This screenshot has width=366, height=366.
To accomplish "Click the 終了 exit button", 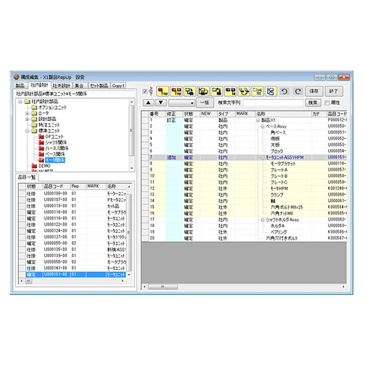I will tap(333, 91).
